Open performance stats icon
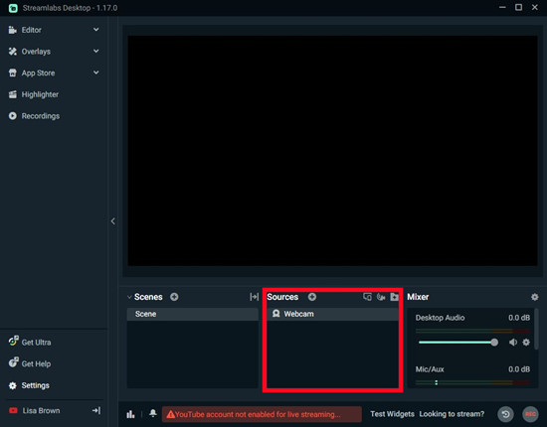 [x=130, y=414]
